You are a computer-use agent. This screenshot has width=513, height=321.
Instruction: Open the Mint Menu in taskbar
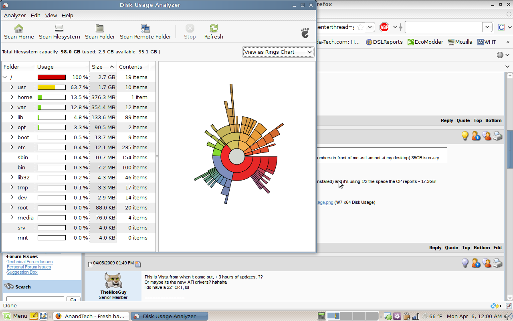click(15, 316)
